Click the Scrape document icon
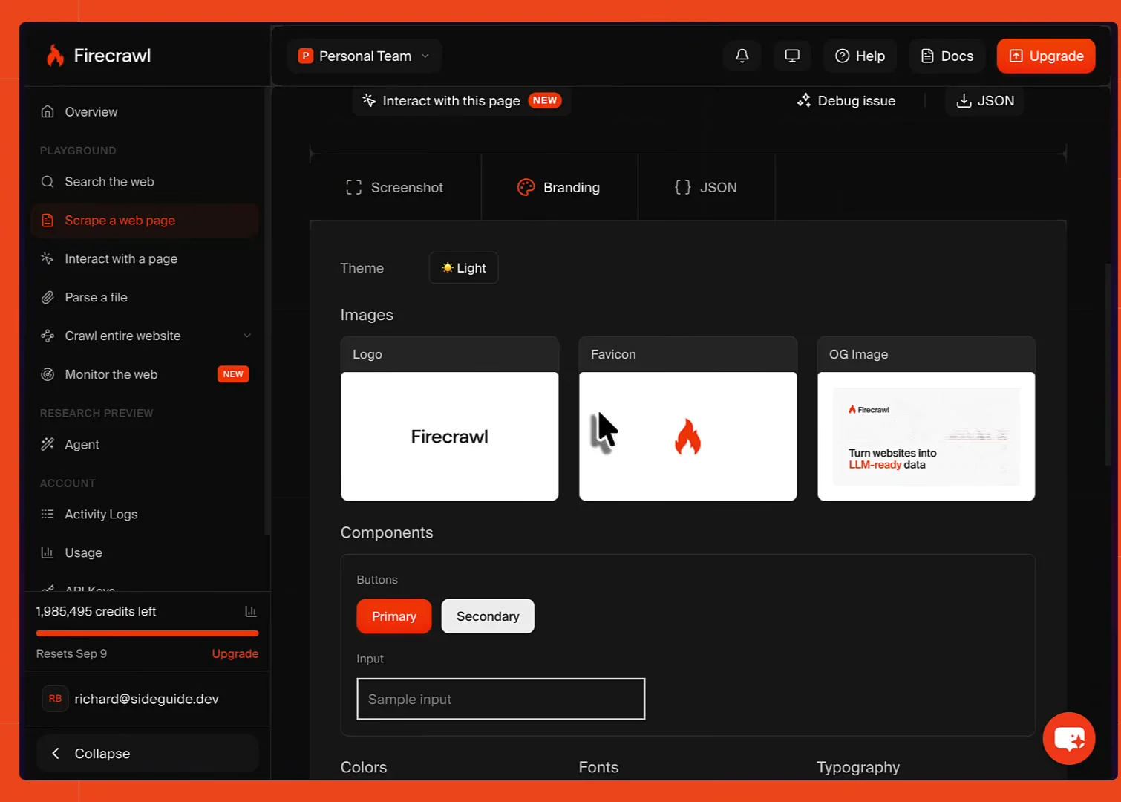The image size is (1121, 802). coord(48,221)
